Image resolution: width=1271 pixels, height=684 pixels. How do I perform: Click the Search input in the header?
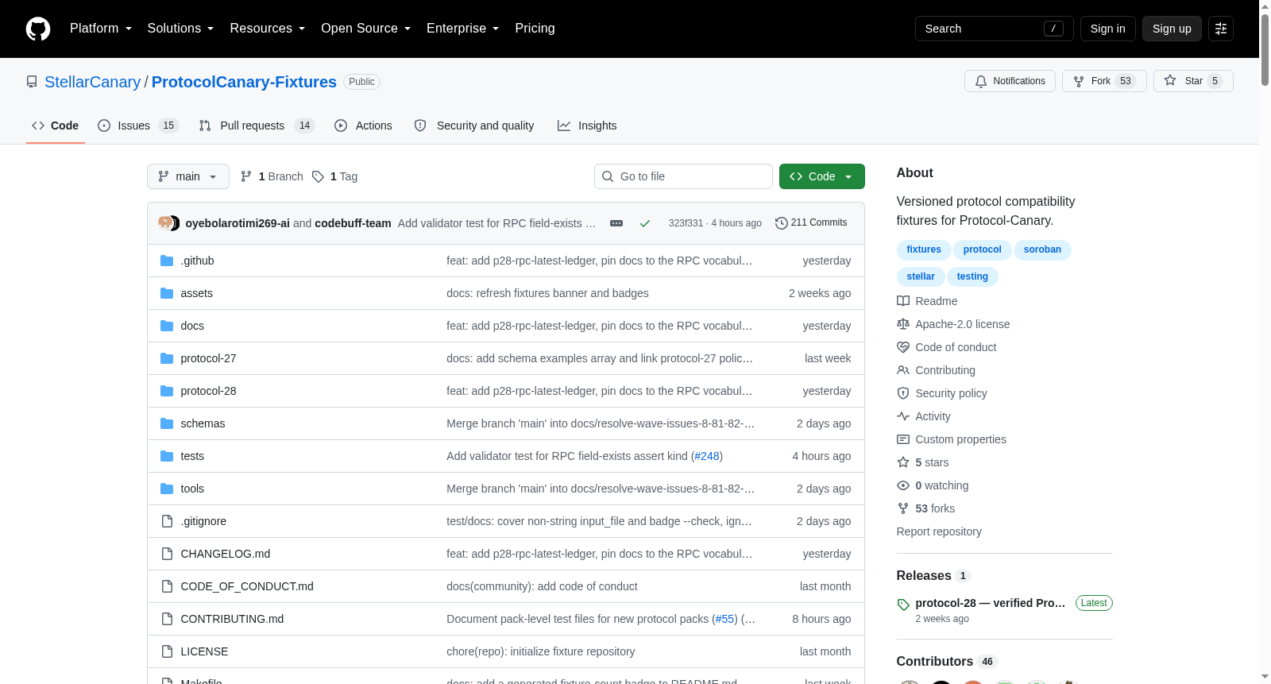994,29
